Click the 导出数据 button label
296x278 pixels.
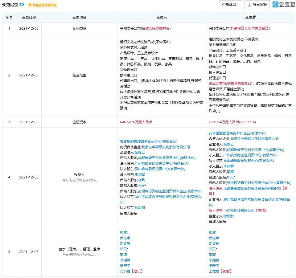(x=259, y=5)
